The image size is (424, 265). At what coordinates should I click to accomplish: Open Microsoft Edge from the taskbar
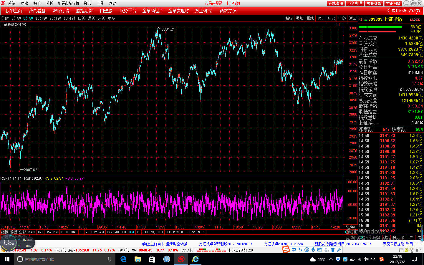(124, 259)
